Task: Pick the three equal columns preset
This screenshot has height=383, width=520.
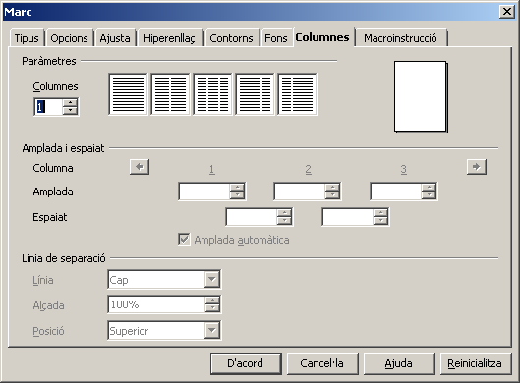Action: 212,94
